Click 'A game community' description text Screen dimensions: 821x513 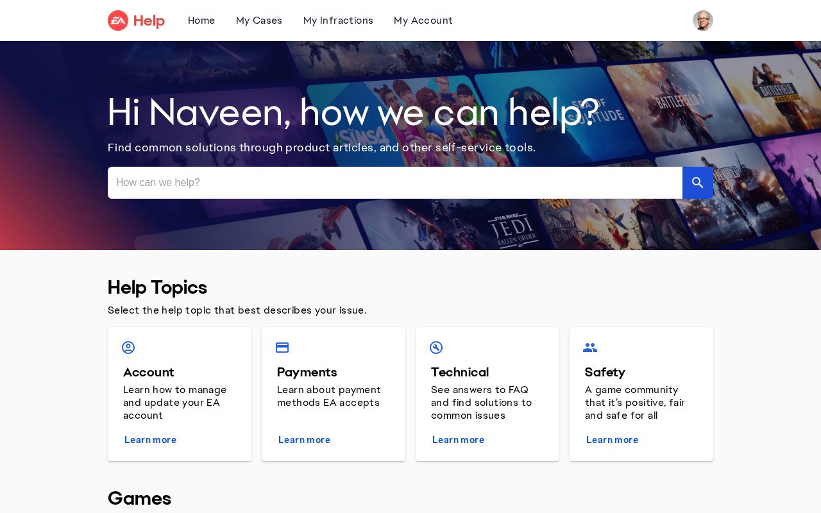tap(635, 403)
